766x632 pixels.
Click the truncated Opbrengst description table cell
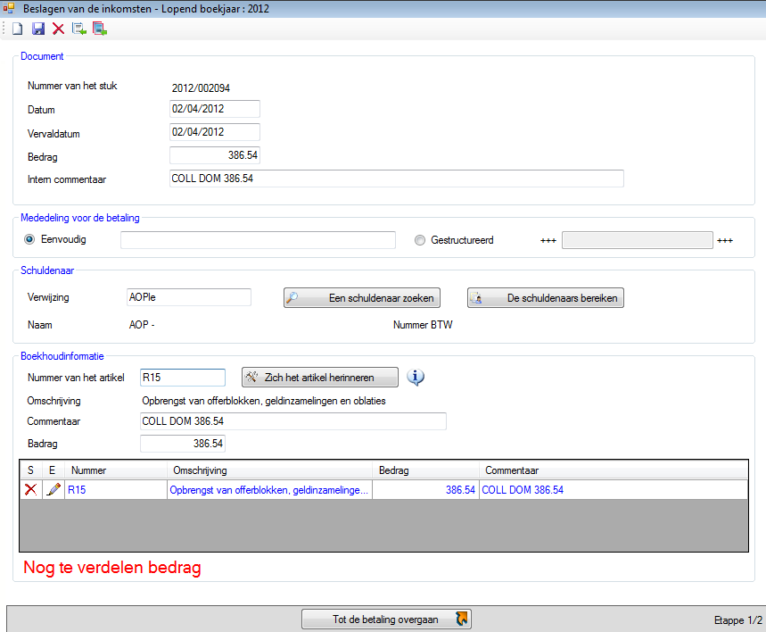(269, 490)
